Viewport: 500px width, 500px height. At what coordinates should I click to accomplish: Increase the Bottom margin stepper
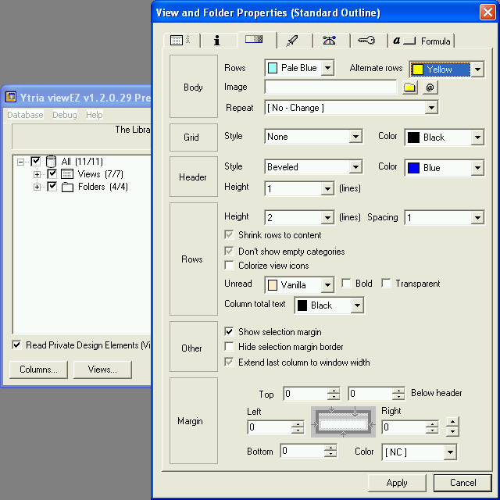(x=330, y=448)
